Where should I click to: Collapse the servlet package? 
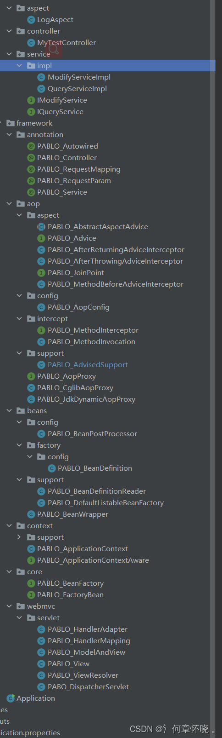point(19,618)
